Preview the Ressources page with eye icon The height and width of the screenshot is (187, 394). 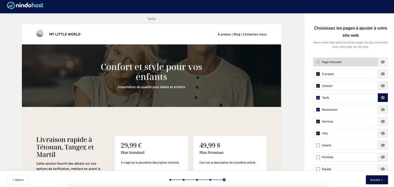382,110
